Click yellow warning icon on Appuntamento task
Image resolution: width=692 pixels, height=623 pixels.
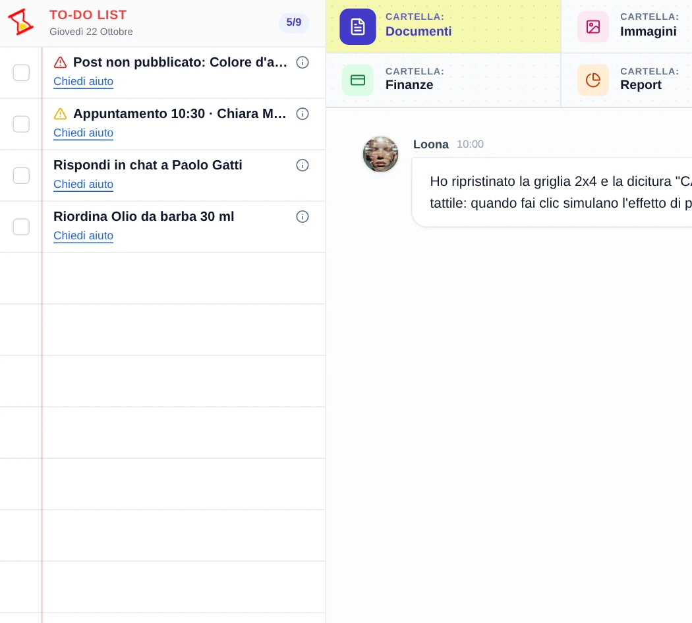point(60,114)
